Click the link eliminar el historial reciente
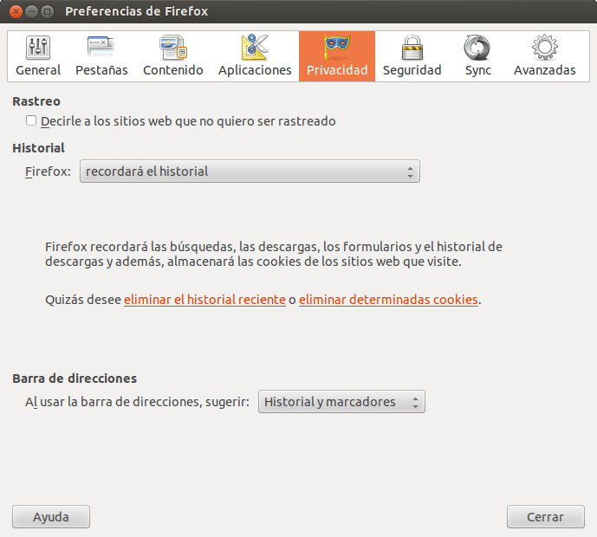Image resolution: width=597 pixels, height=537 pixels. pyautogui.click(x=204, y=300)
